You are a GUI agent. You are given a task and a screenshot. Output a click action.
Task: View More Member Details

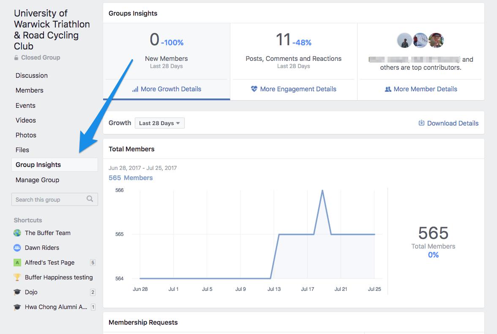[x=421, y=89]
